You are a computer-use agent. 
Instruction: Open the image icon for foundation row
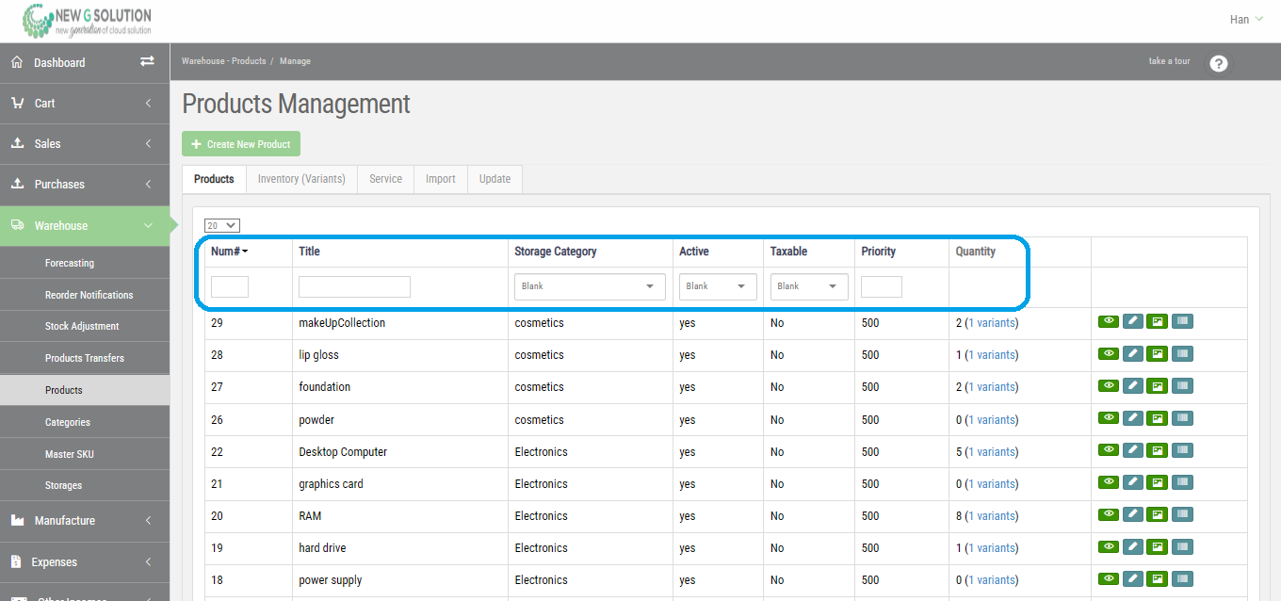coord(1158,385)
